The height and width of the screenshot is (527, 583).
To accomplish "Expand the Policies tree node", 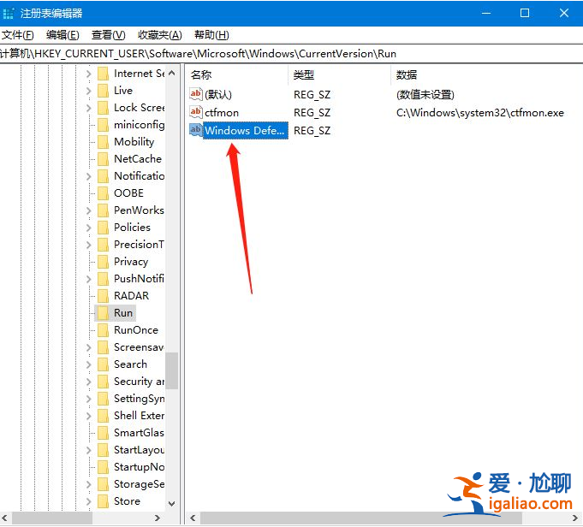I will (88, 228).
